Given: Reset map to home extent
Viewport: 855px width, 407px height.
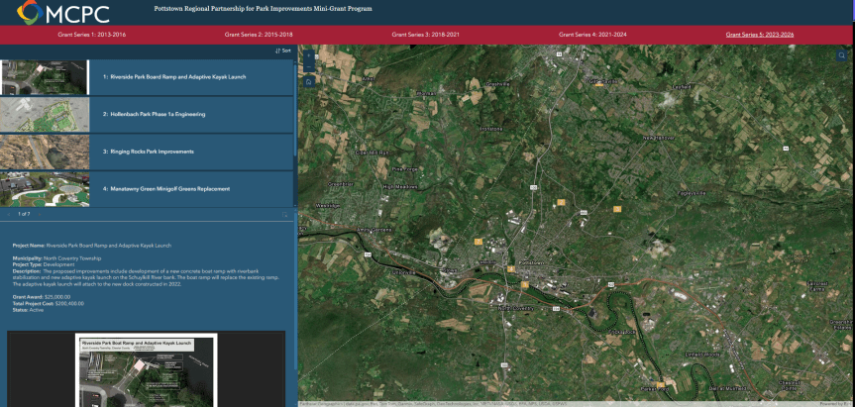Looking at the screenshot, I should (x=308, y=83).
